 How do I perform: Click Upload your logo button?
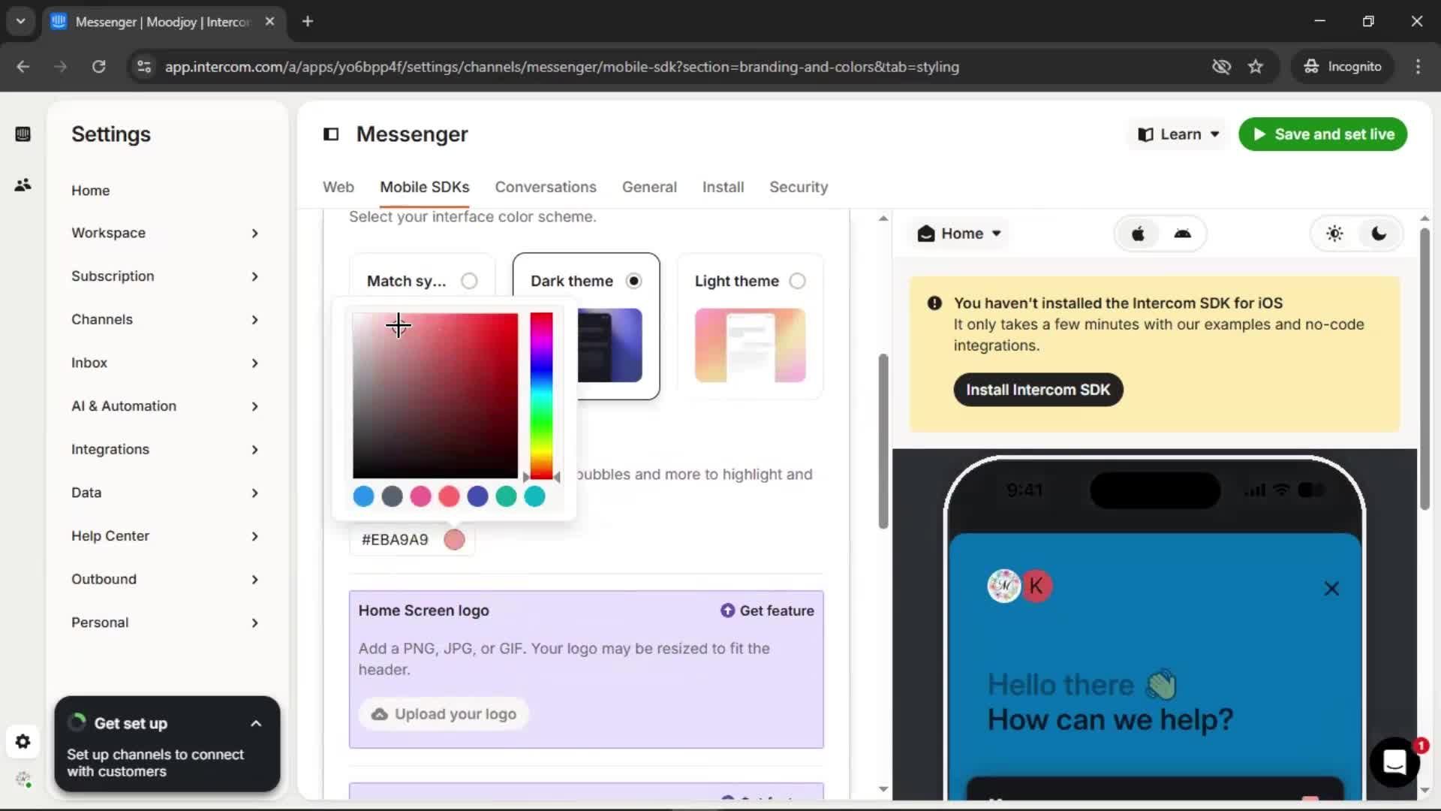444,714
